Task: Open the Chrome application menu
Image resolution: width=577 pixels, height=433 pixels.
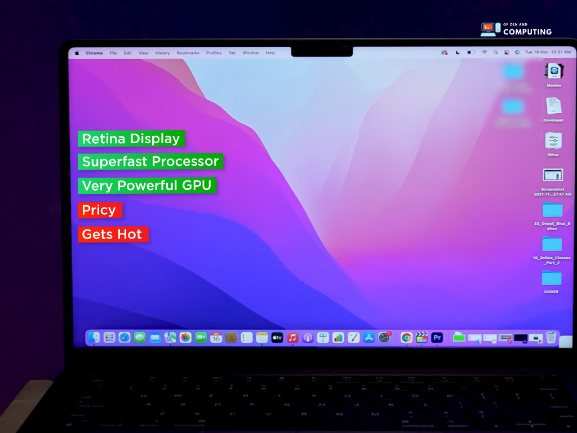Action: [x=94, y=53]
